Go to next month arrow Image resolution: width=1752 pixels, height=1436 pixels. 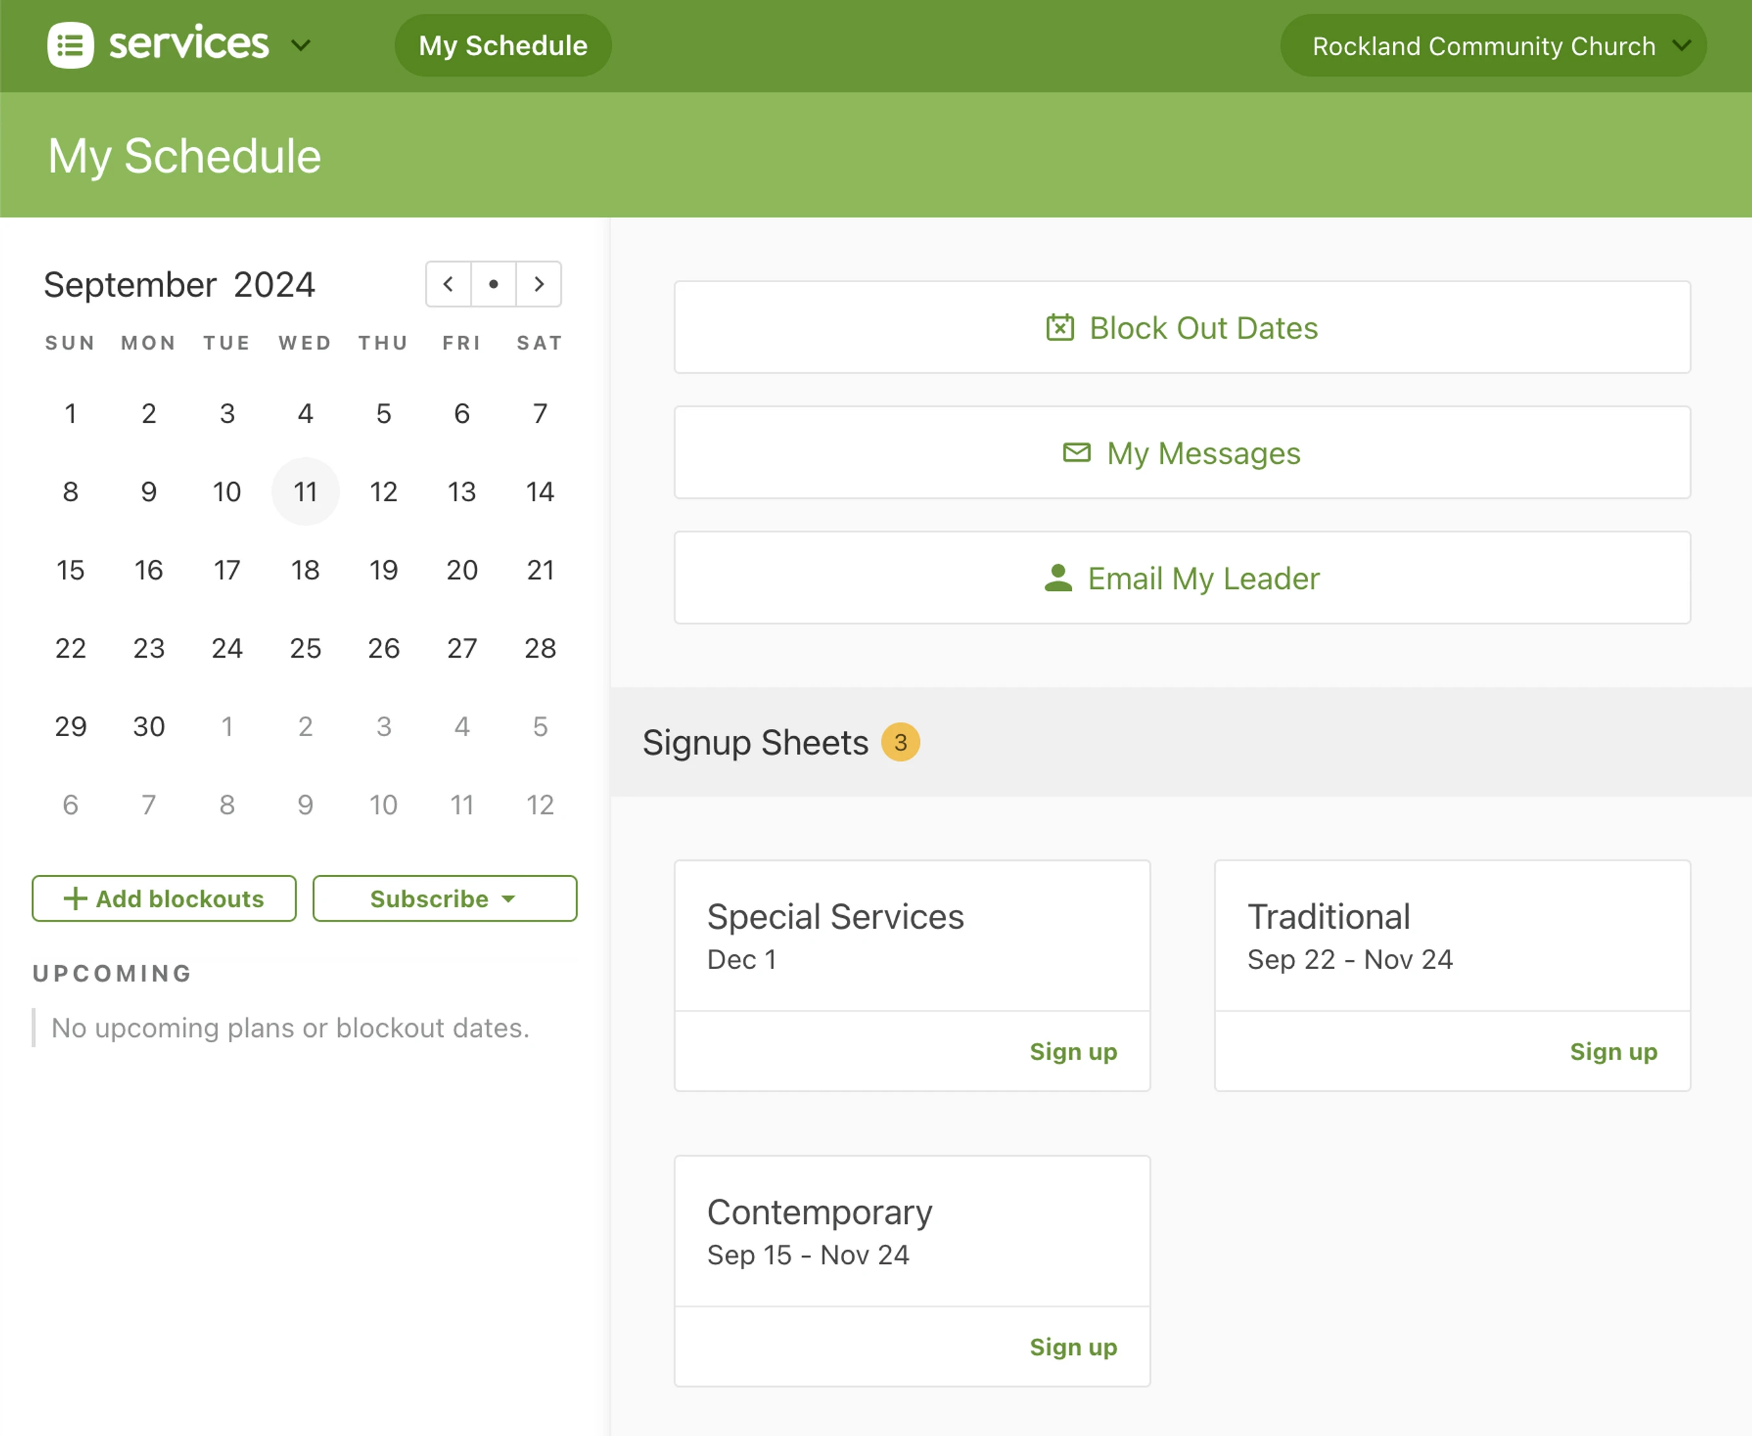[539, 285]
